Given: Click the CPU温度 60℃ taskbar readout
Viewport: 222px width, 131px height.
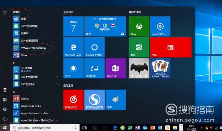Looking at the screenshot, I should [x=192, y=128].
